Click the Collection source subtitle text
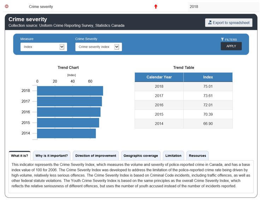 pos(66,25)
